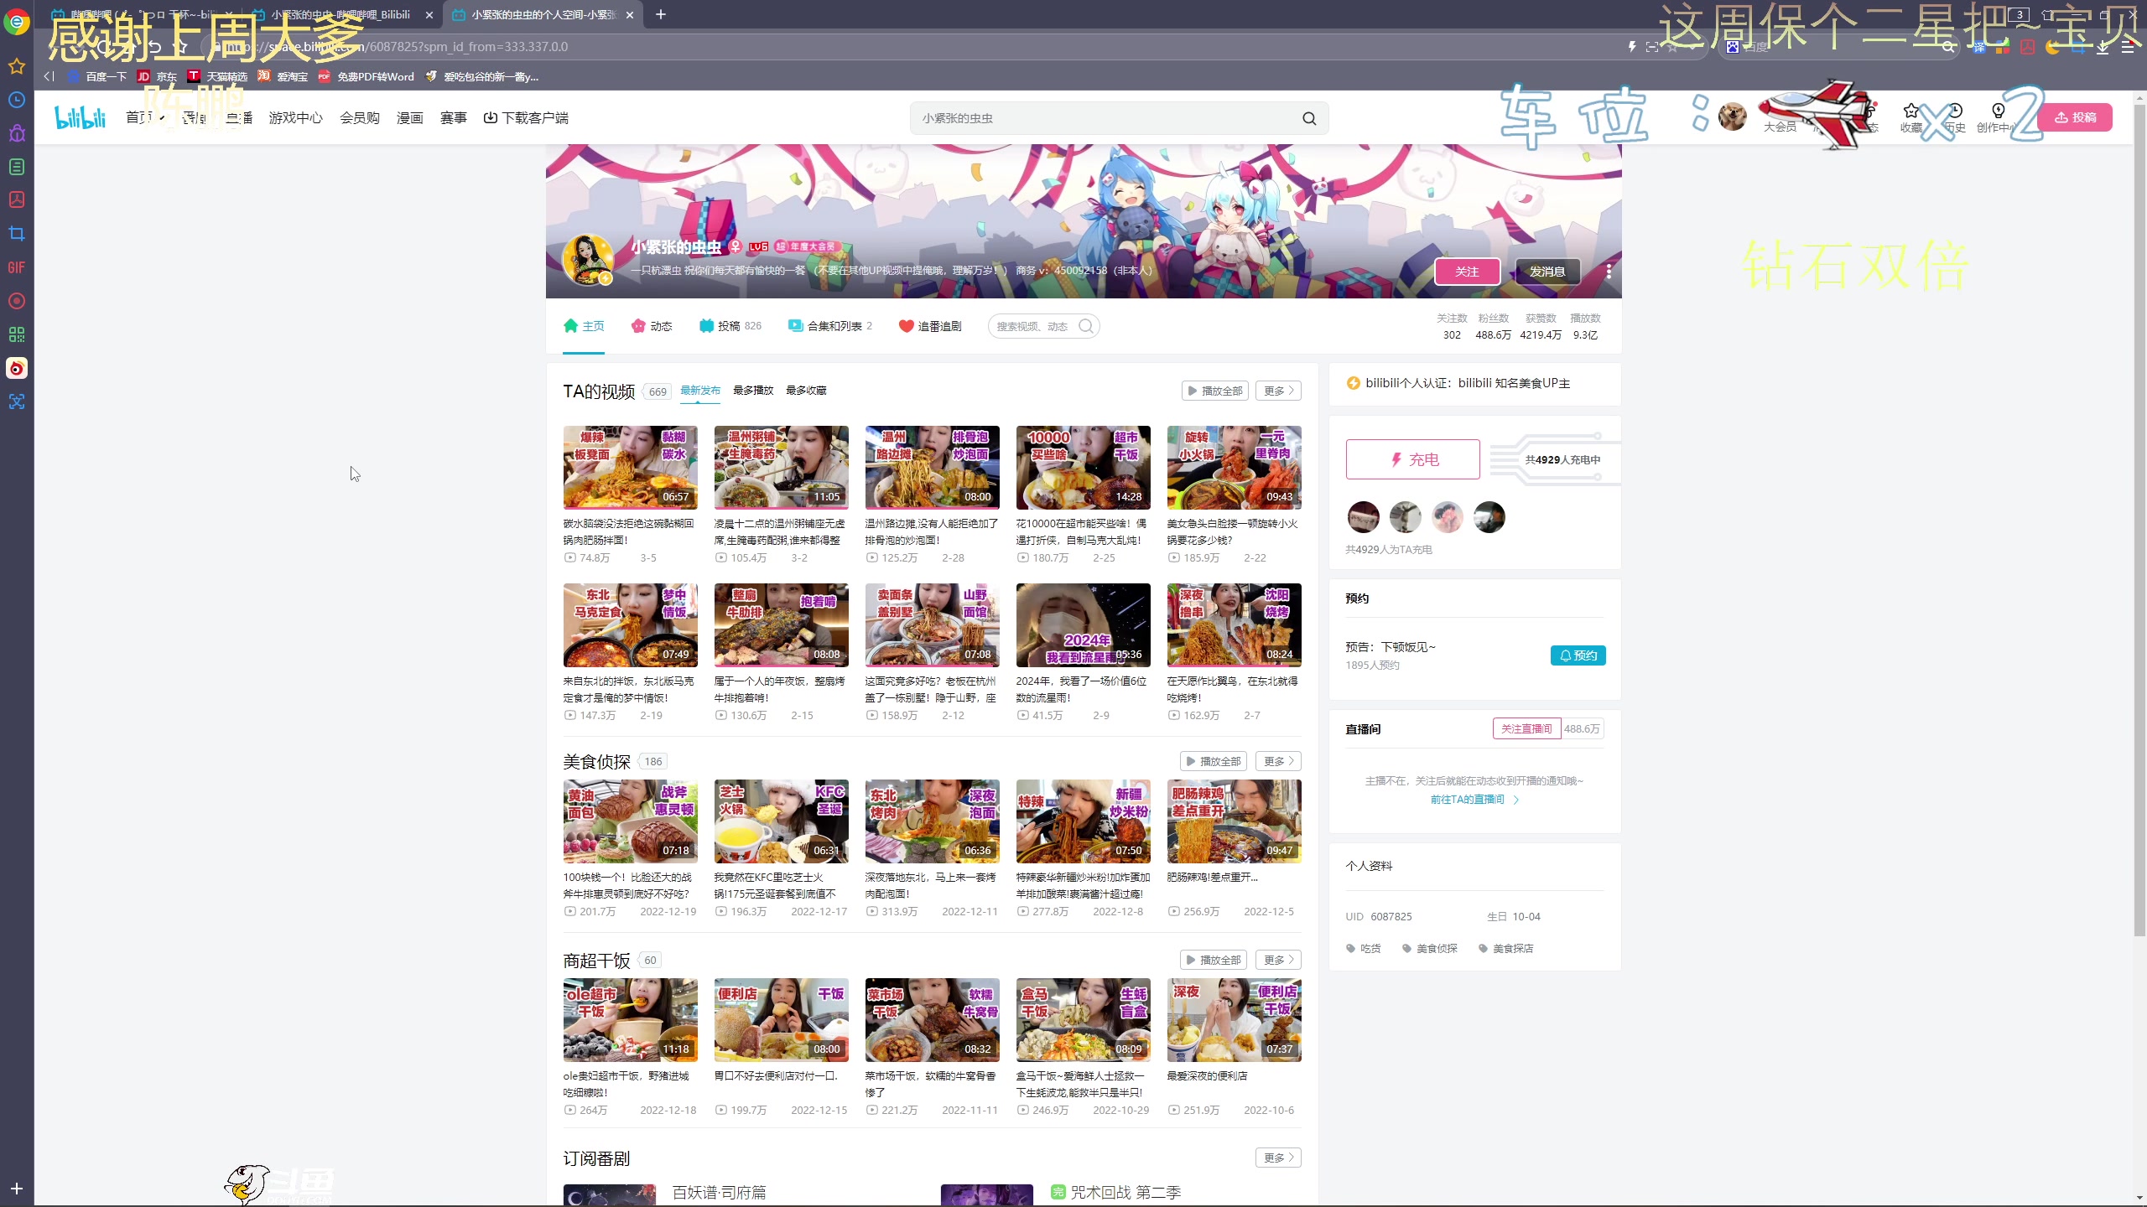Click the magnifier in the space search field

coord(1086,326)
